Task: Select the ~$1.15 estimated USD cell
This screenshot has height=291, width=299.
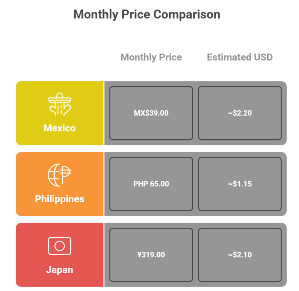Action: click(x=240, y=184)
